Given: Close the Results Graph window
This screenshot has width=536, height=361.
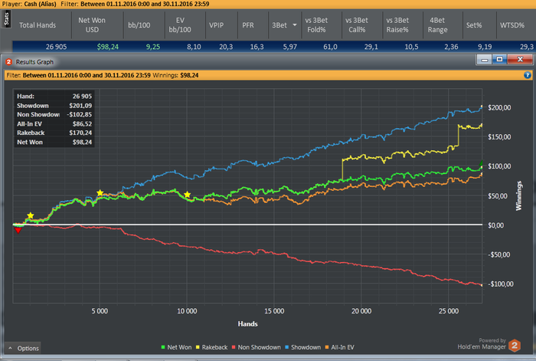Looking at the screenshot, I should [x=520, y=60].
